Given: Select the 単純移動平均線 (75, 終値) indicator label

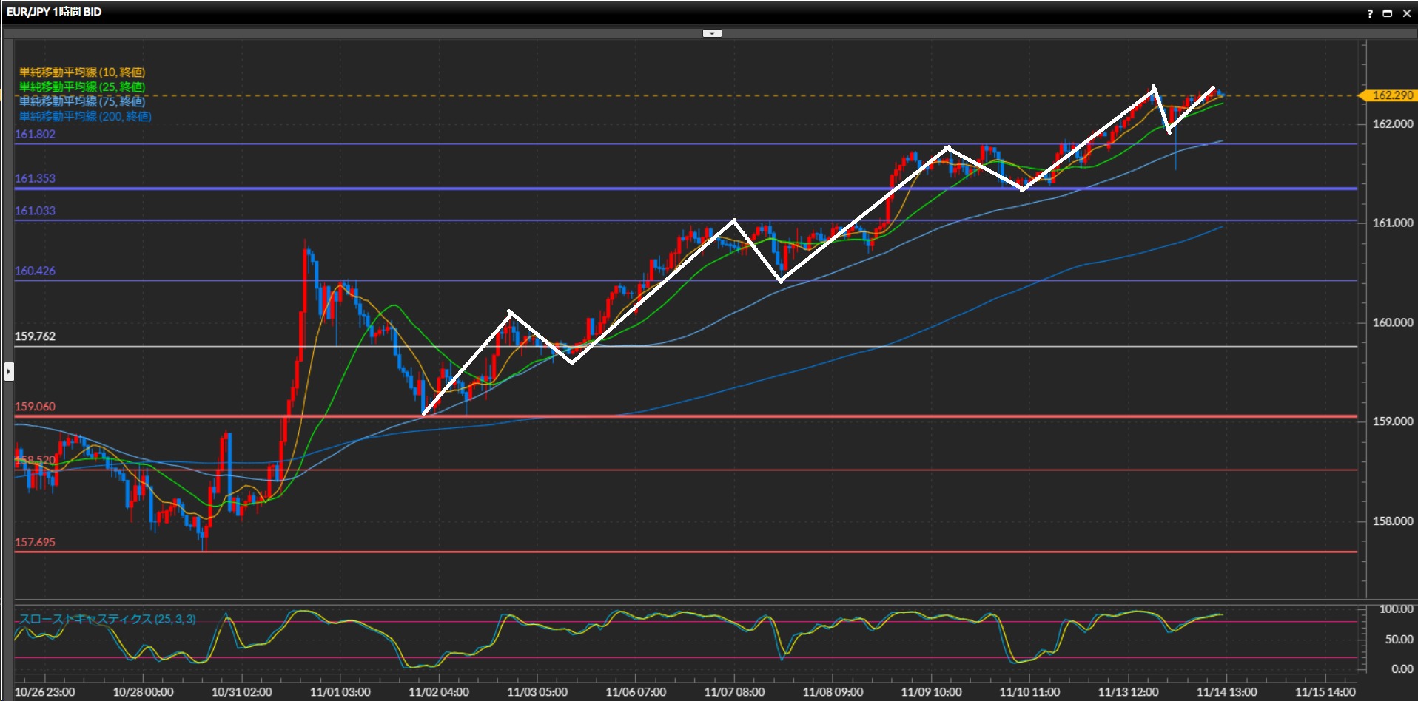Looking at the screenshot, I should [82, 101].
